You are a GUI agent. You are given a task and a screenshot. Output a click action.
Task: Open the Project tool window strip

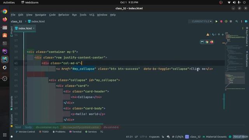(x=11, y=31)
